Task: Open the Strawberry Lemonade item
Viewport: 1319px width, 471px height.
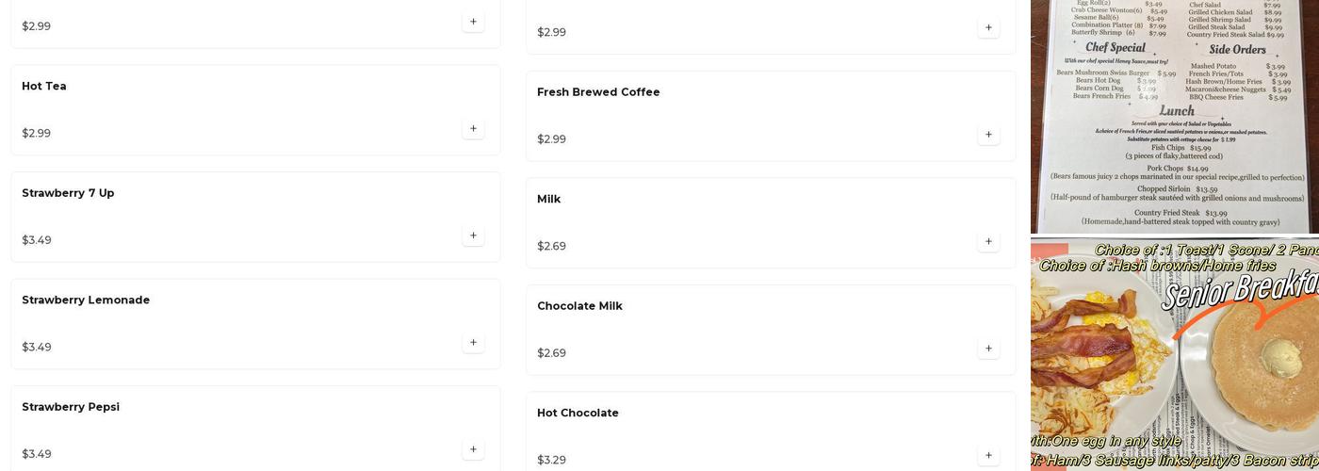Action: click(x=86, y=300)
